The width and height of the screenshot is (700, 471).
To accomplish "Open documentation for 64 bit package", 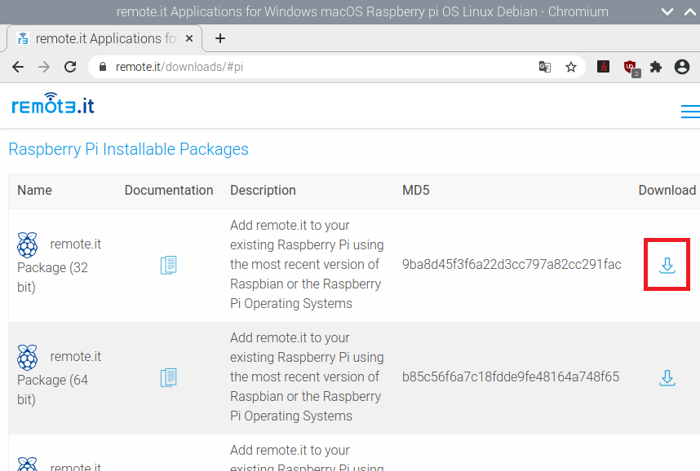I will point(168,377).
